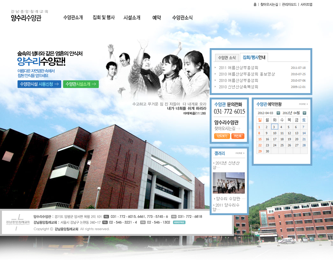Image resolution: width=333 pixels, height=270 pixels.
Task: Open the 시설소개 menu
Action: [132, 18]
